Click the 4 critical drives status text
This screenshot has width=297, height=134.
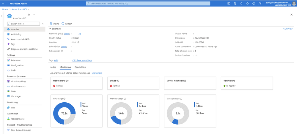[116, 86]
